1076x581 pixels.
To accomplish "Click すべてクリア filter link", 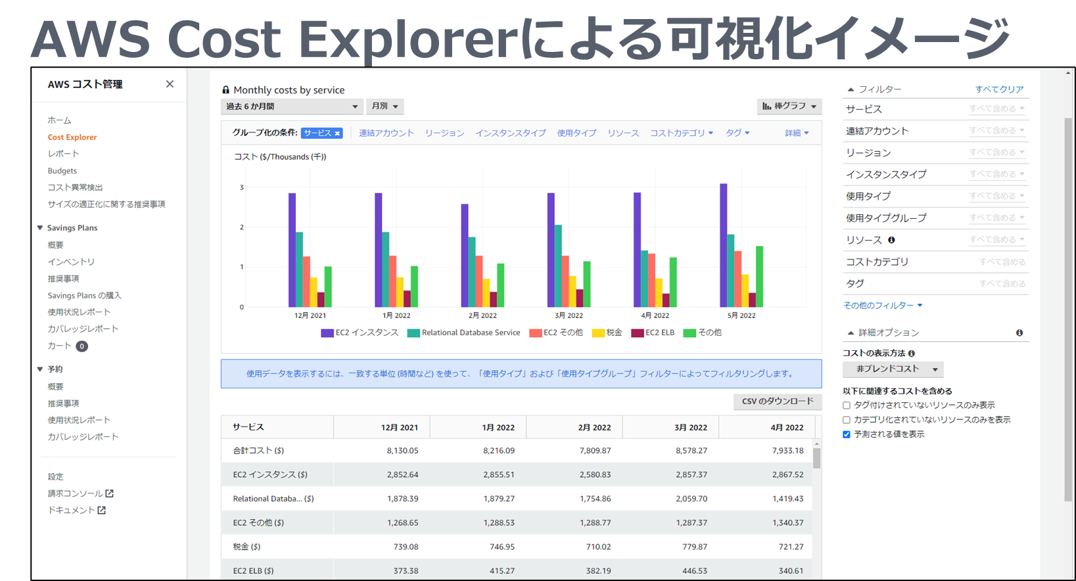I will 999,89.
